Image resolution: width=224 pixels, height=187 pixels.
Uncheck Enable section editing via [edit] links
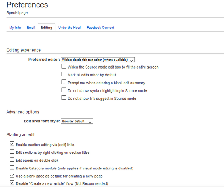pyautogui.click(x=12, y=144)
